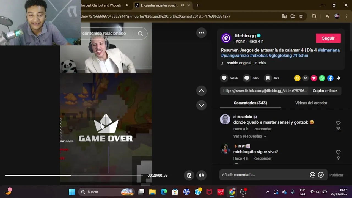Seek the video progress bar
Screen dimensions: 352x198
[74, 175]
